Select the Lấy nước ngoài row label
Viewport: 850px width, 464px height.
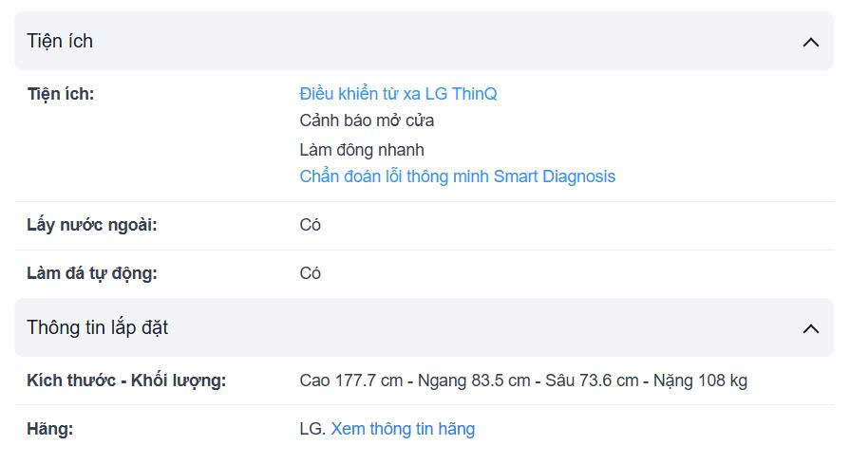point(92,225)
